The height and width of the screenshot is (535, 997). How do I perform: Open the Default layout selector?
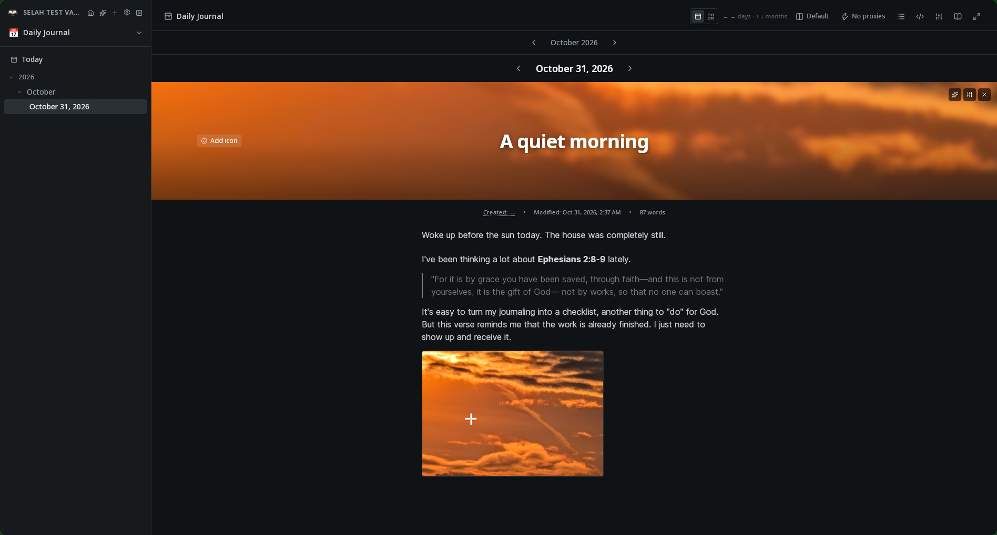click(812, 16)
